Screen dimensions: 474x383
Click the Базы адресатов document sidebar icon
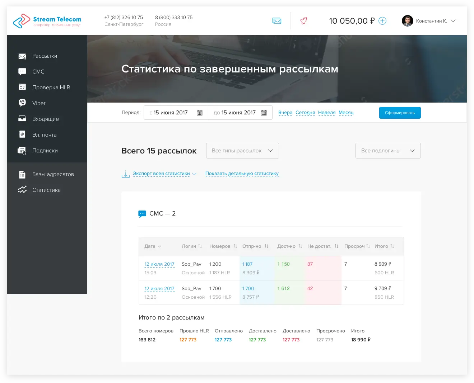pos(22,174)
